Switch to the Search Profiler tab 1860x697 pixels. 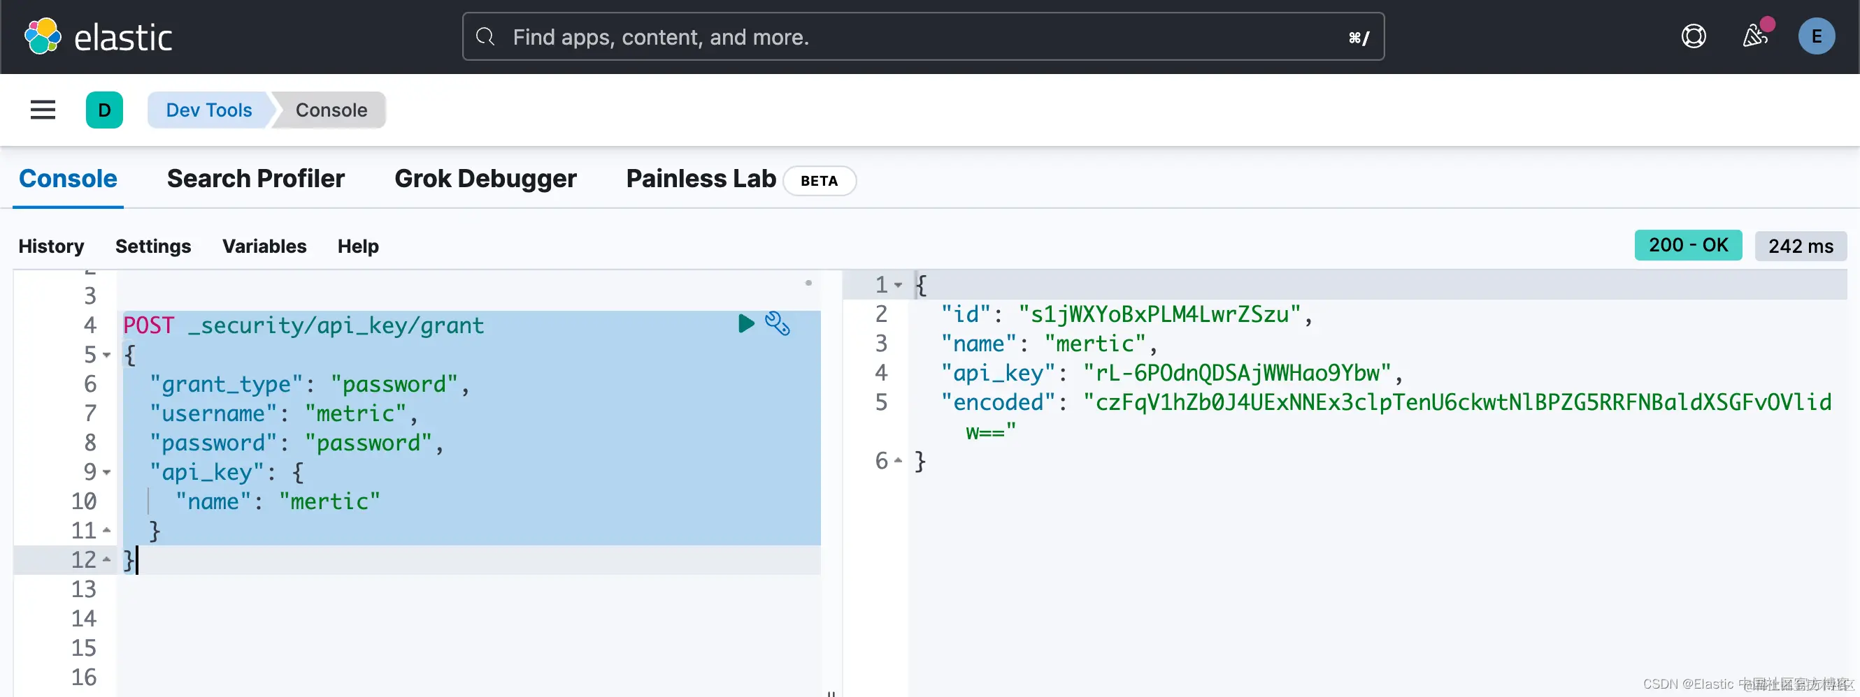(256, 178)
